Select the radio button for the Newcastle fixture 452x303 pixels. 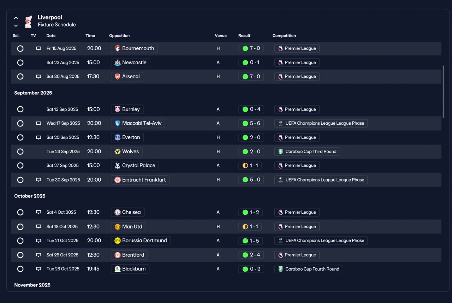[20, 63]
